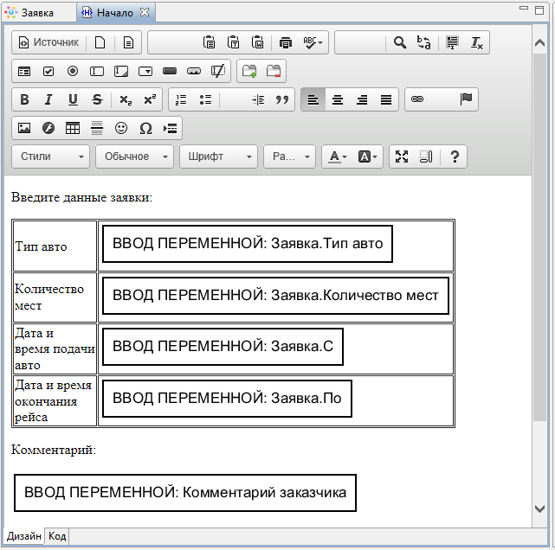Switch to the Начало tab

pos(115,13)
